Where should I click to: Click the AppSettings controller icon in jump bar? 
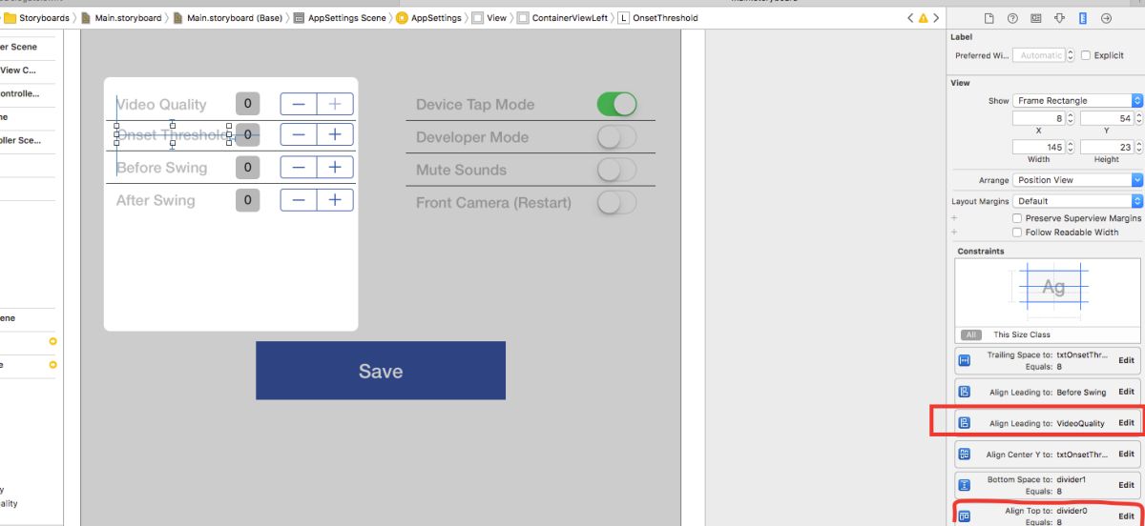pyautogui.click(x=402, y=18)
